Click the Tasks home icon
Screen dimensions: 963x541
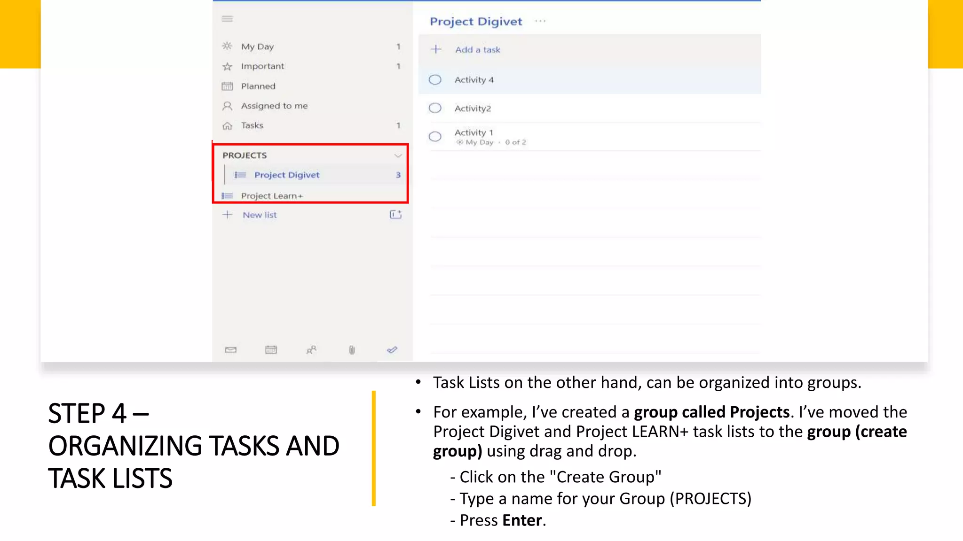click(x=227, y=126)
